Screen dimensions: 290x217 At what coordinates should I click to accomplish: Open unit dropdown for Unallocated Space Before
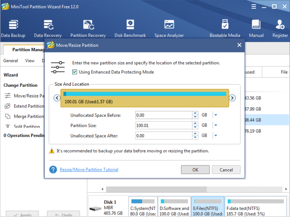[x=216, y=115]
